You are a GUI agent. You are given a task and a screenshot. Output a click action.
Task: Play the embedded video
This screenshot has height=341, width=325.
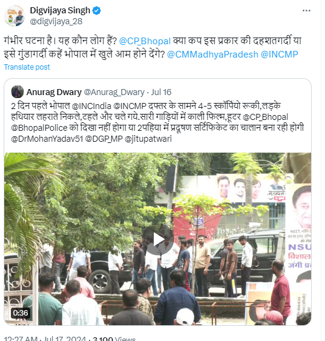[x=158, y=239]
